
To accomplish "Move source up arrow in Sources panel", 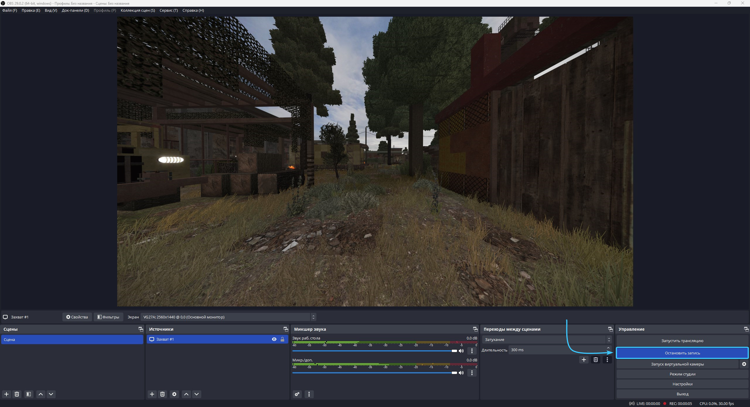I will point(186,394).
